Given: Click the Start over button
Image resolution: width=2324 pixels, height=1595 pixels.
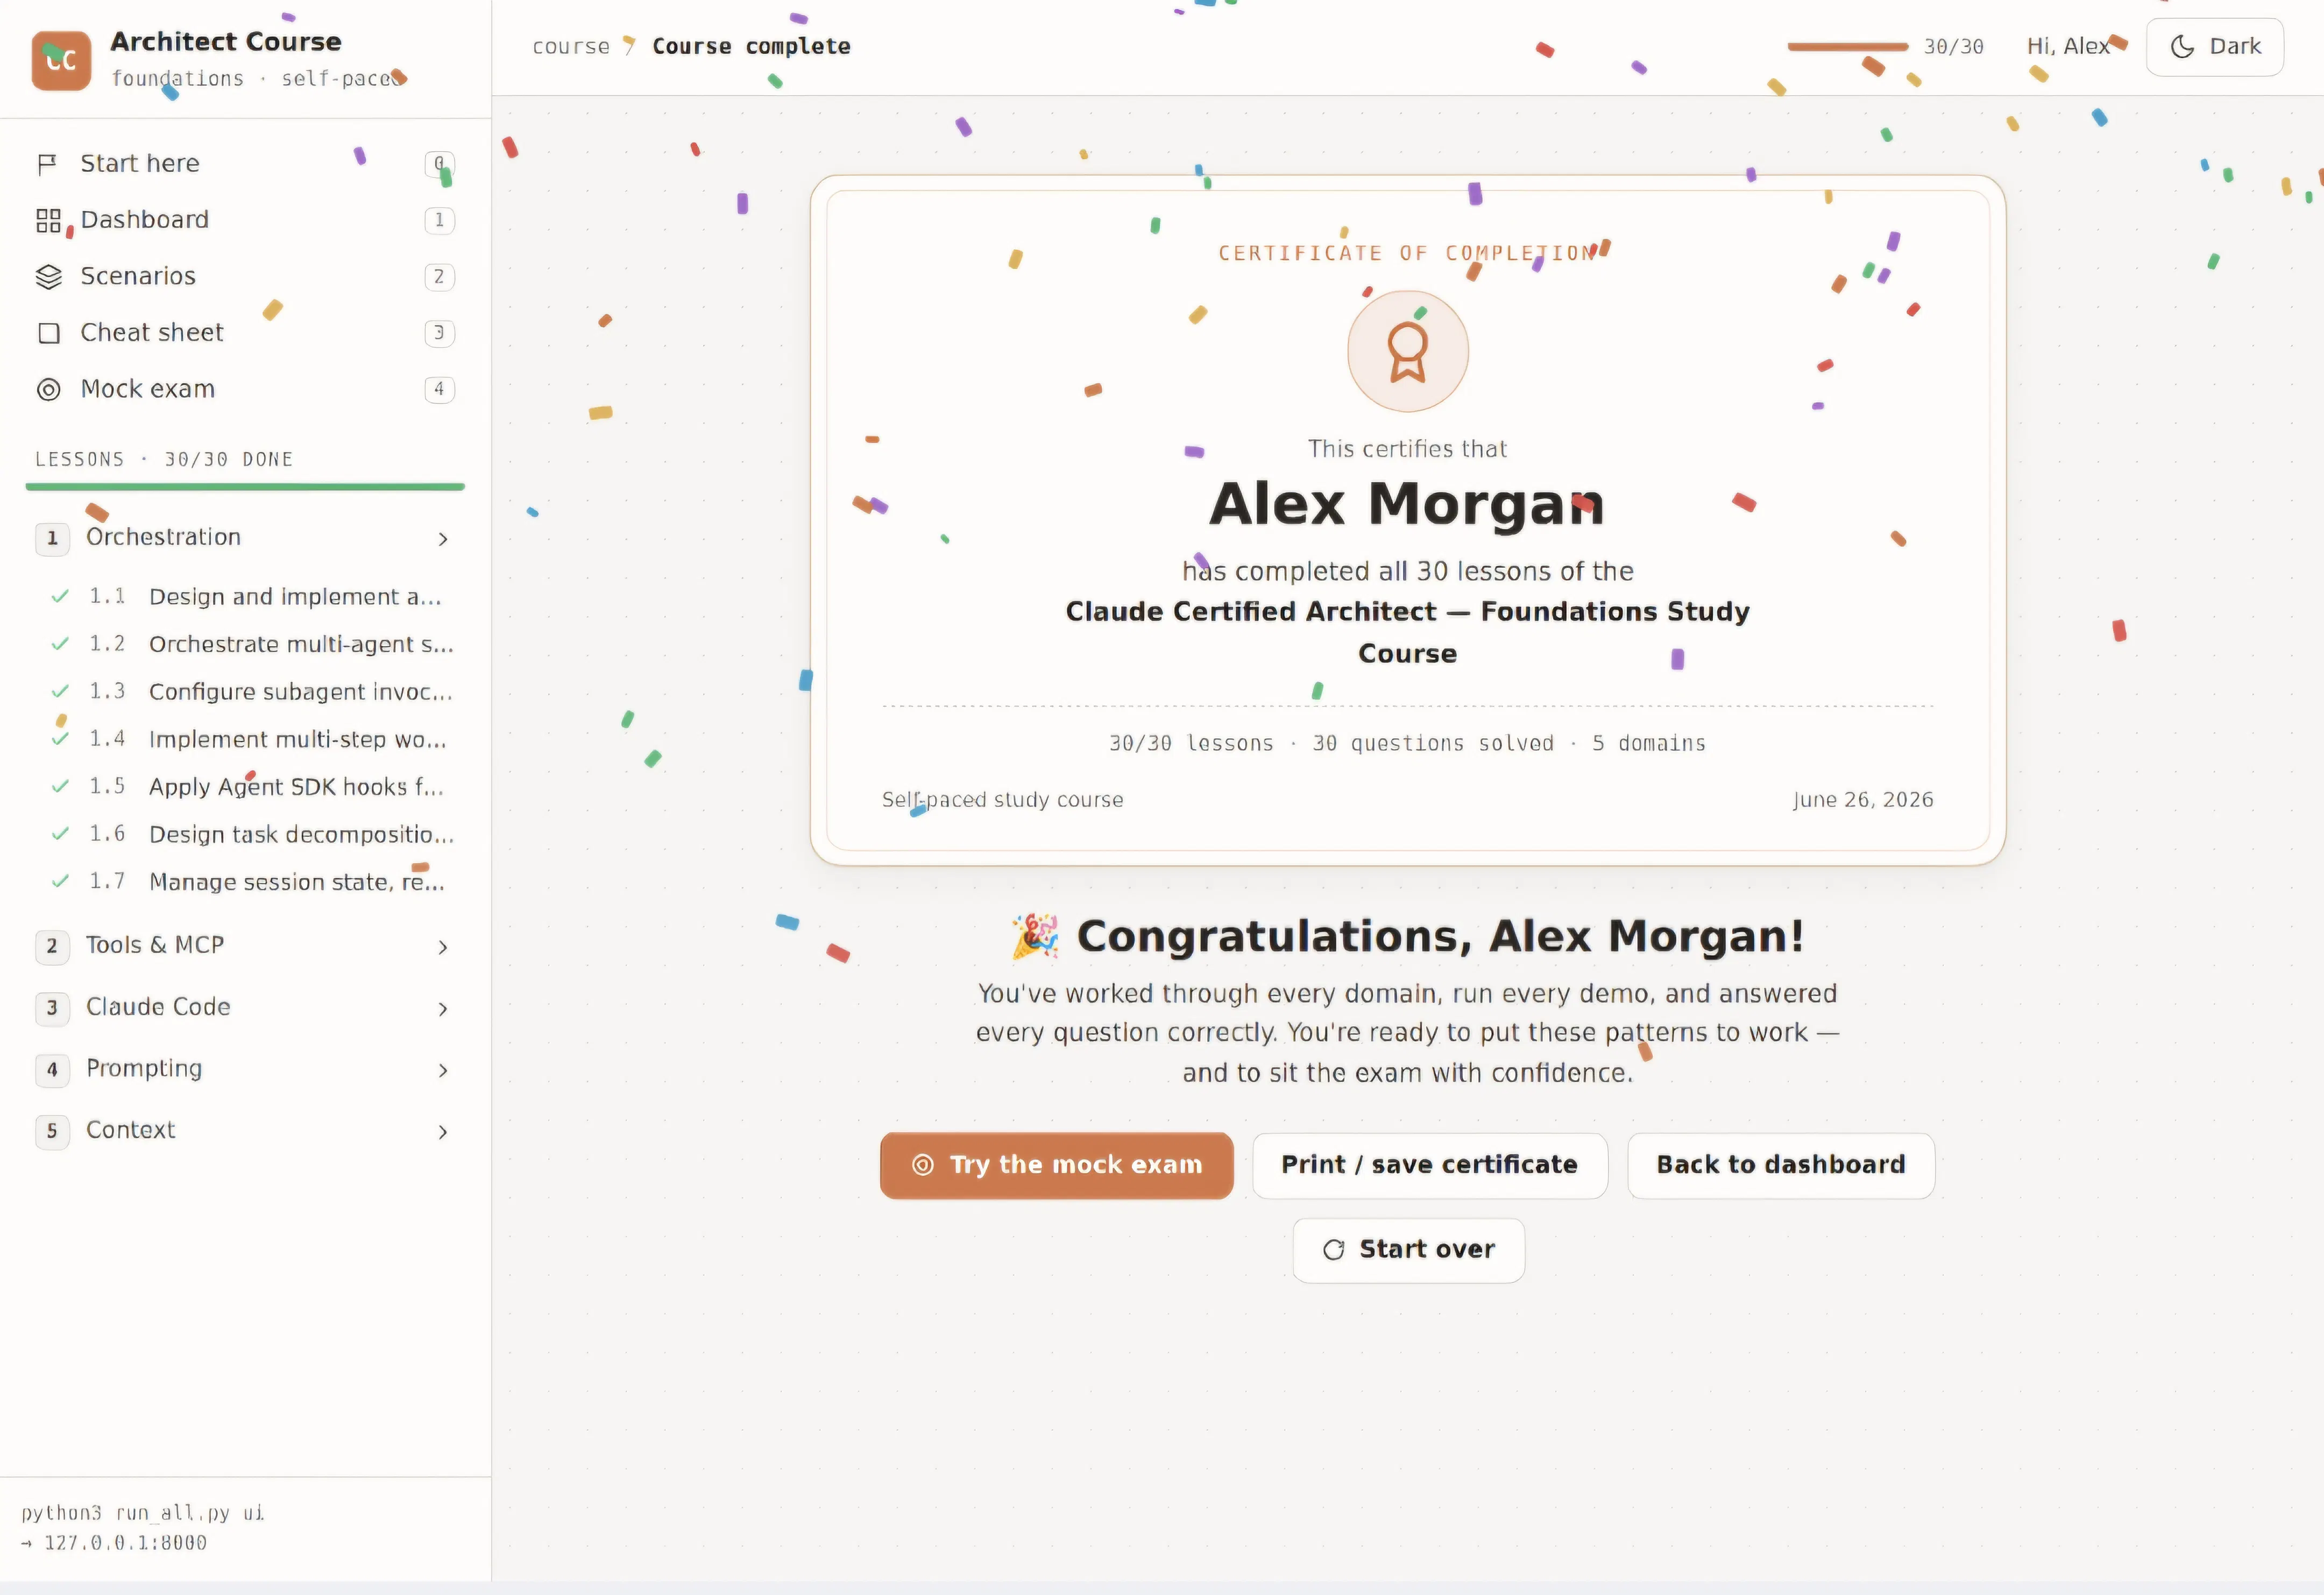Looking at the screenshot, I should [x=1408, y=1250].
